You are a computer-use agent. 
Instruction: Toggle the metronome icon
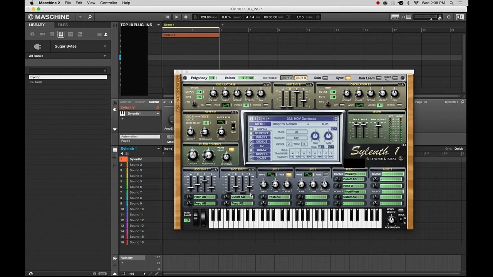pyautogui.click(x=195, y=17)
